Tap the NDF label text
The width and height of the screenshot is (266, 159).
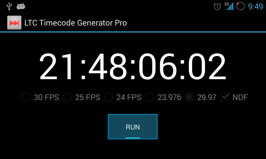tap(240, 97)
